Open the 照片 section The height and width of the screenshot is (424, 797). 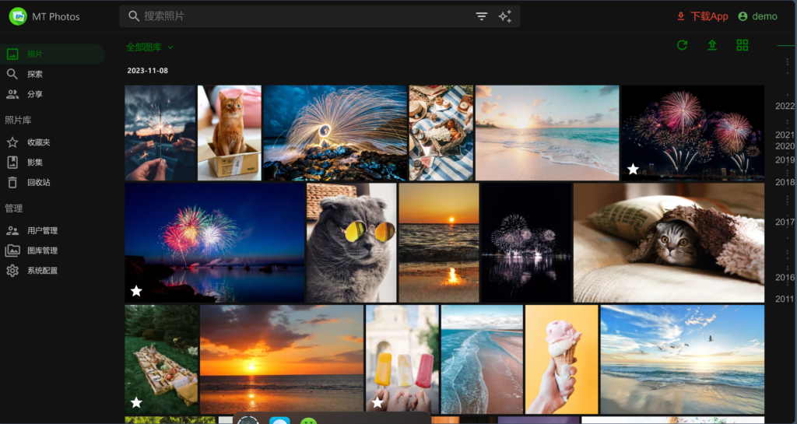tap(53, 54)
